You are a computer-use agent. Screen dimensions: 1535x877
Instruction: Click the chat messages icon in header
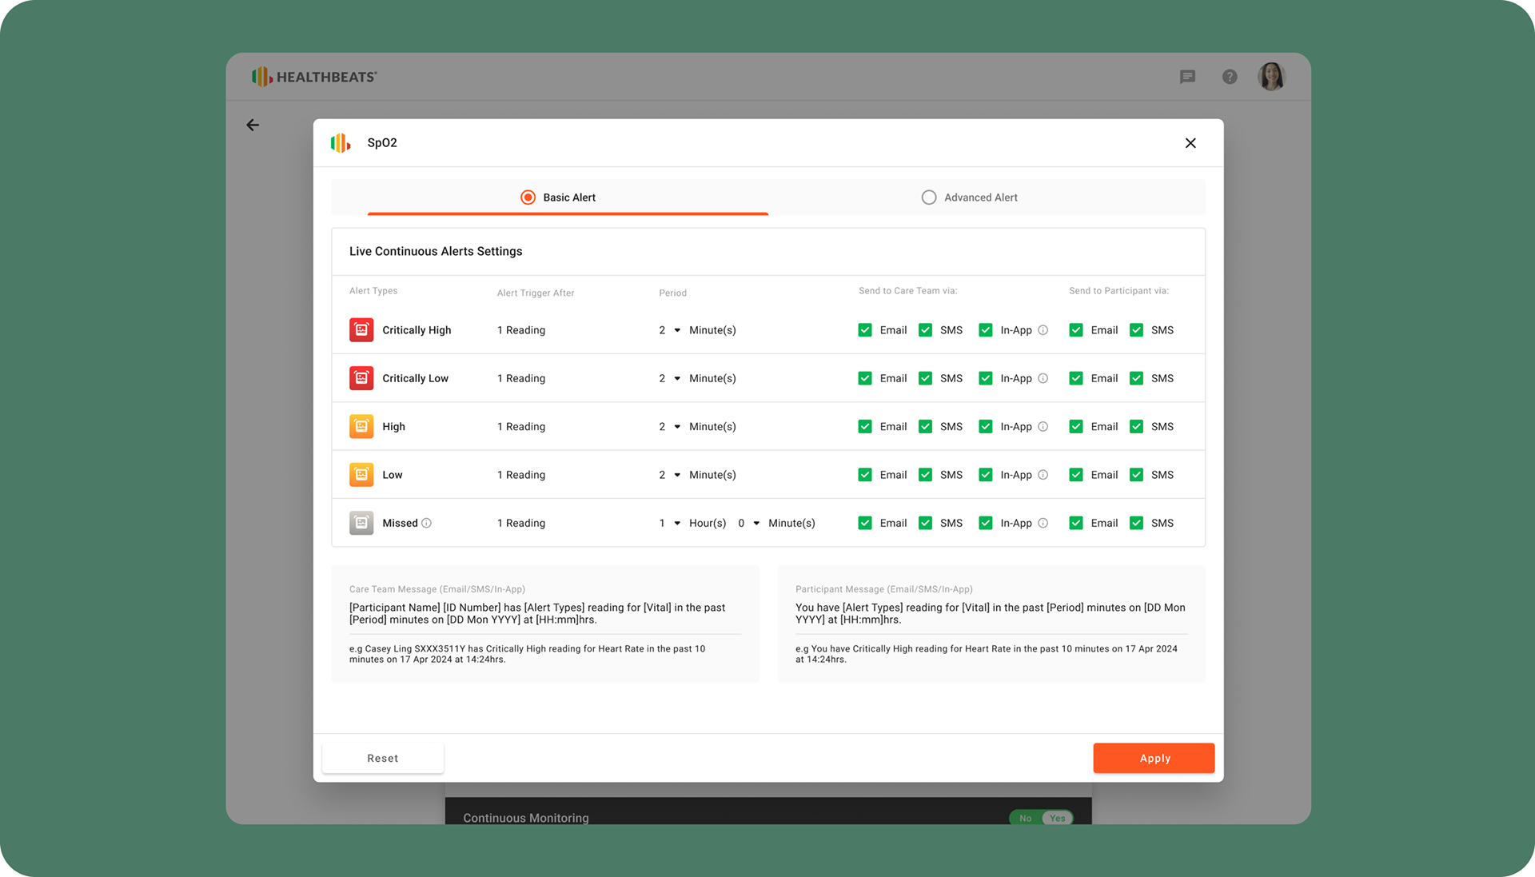pos(1187,77)
